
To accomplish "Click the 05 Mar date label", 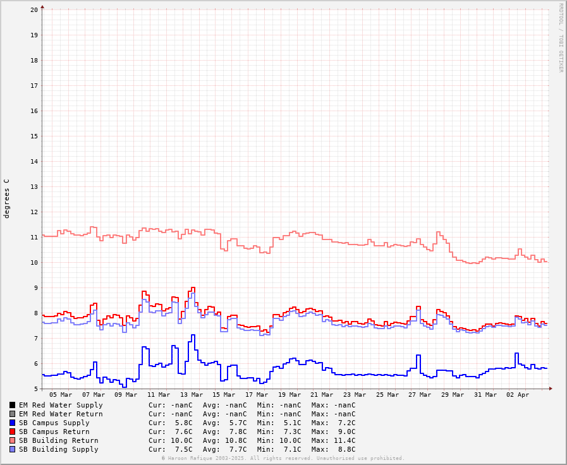I will pos(61,395).
